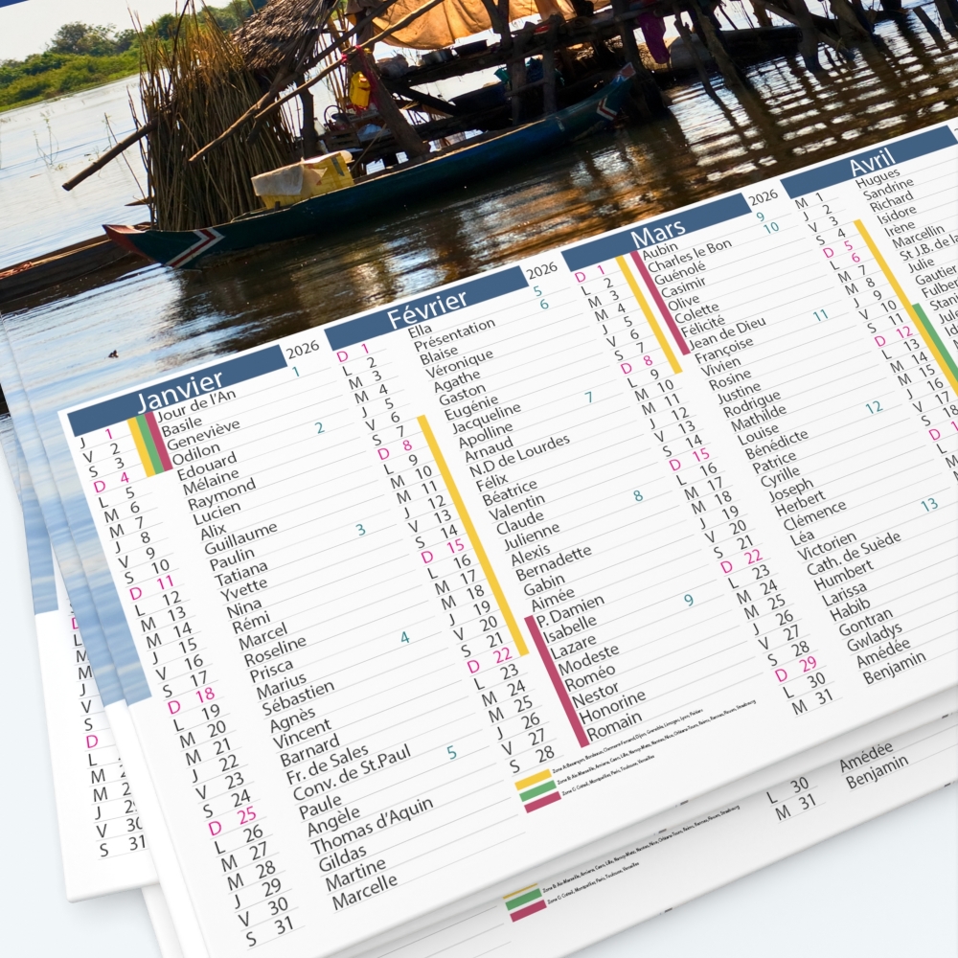
Task: Choose the name "Valentin"
Action: [x=516, y=507]
